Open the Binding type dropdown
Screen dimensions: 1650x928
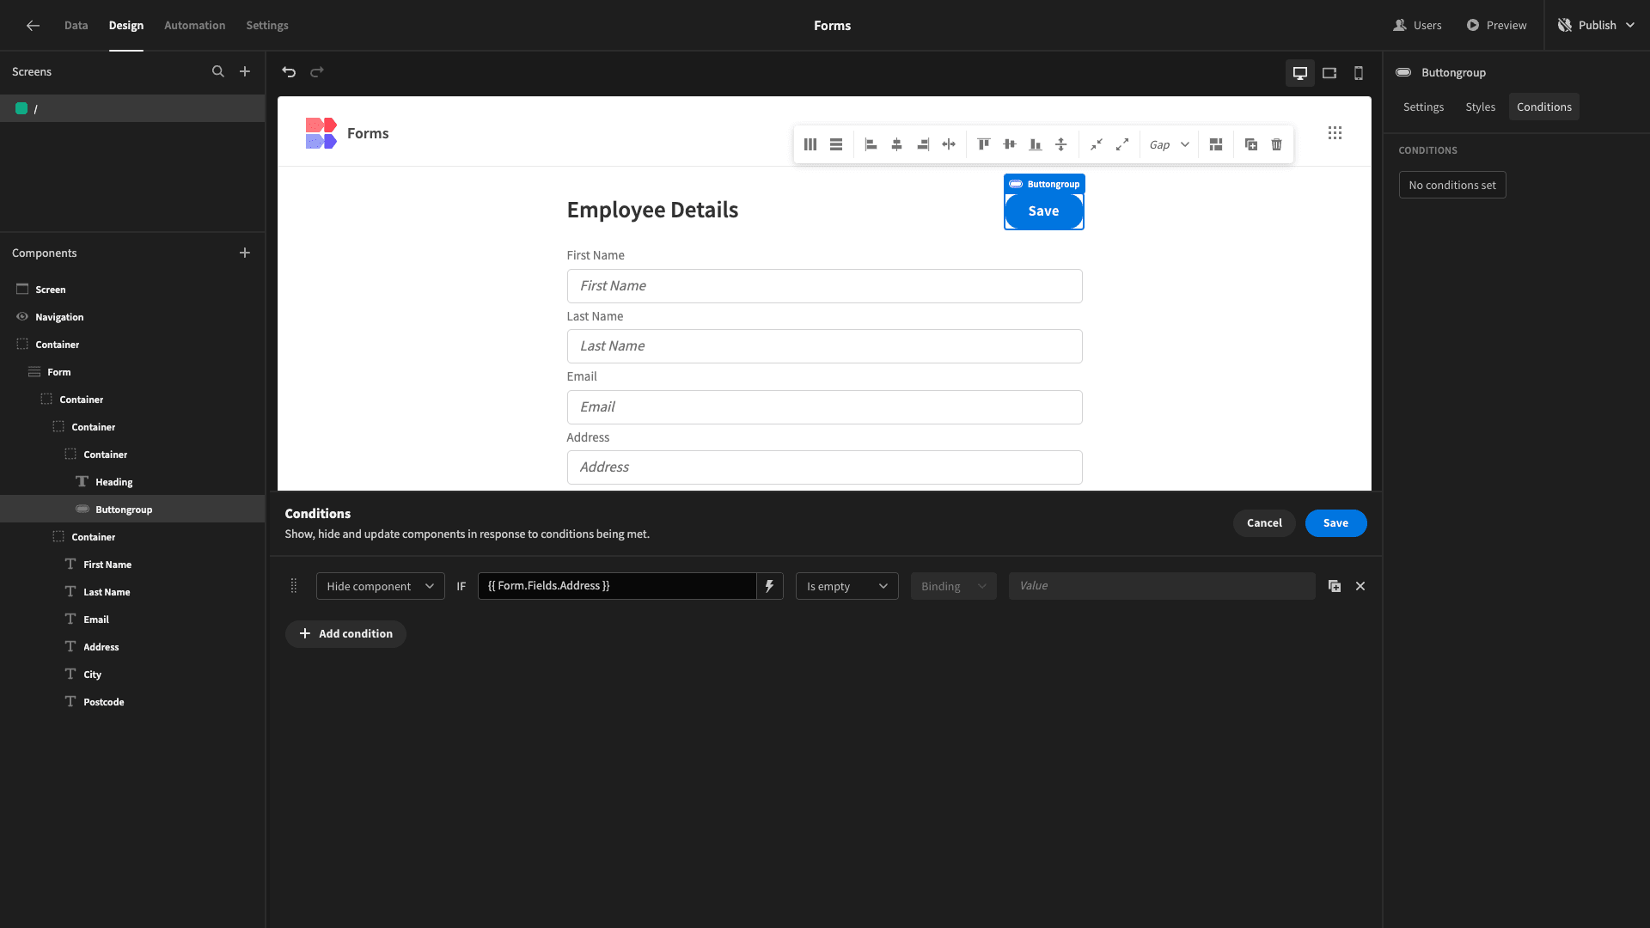point(954,586)
